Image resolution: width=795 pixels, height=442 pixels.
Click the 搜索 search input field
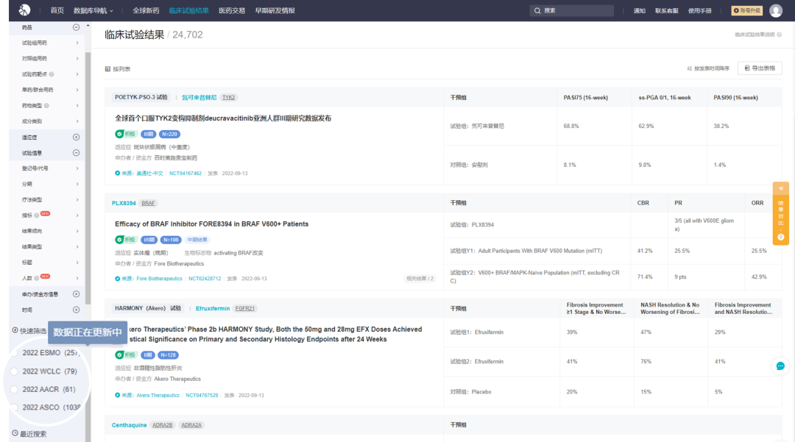(x=572, y=10)
